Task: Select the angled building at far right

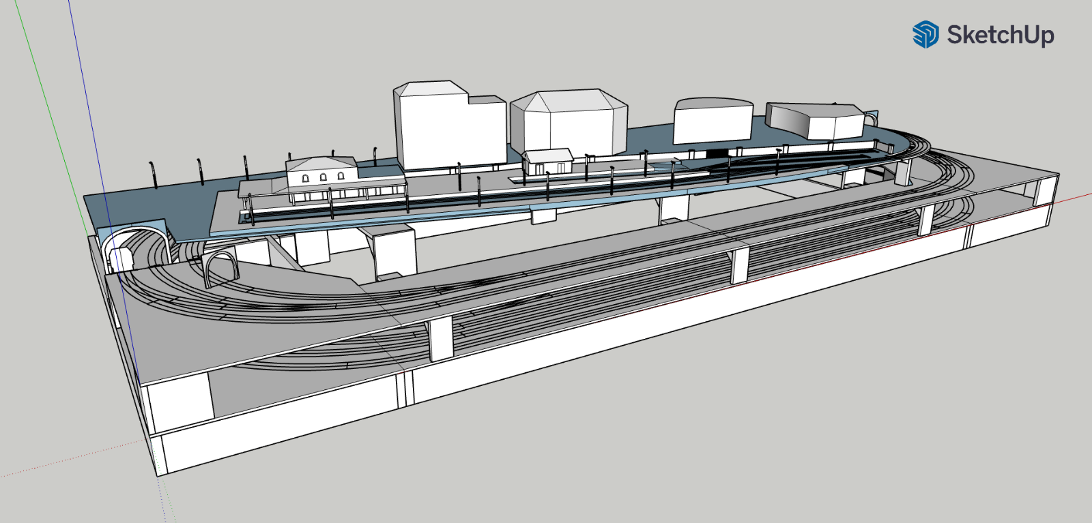Action: point(816,120)
